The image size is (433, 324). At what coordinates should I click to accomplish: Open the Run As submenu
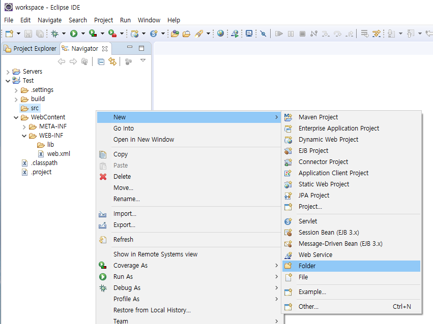pyautogui.click(x=189, y=277)
